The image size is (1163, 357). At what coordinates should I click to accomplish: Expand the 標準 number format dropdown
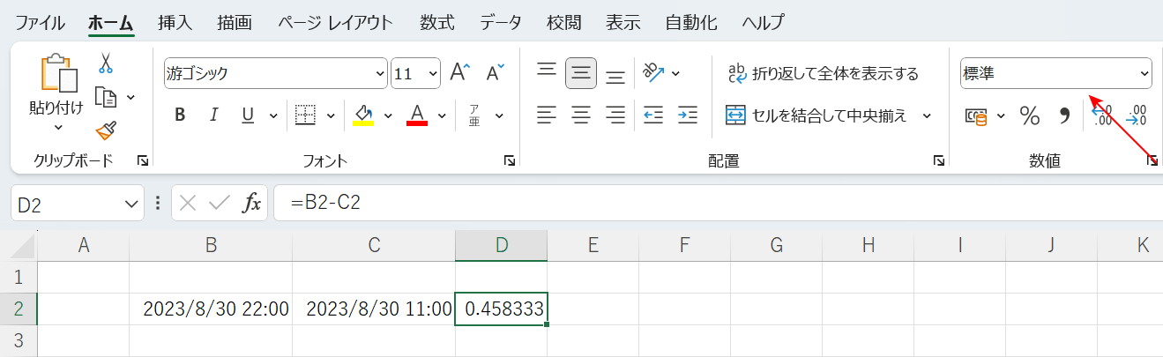1144,73
